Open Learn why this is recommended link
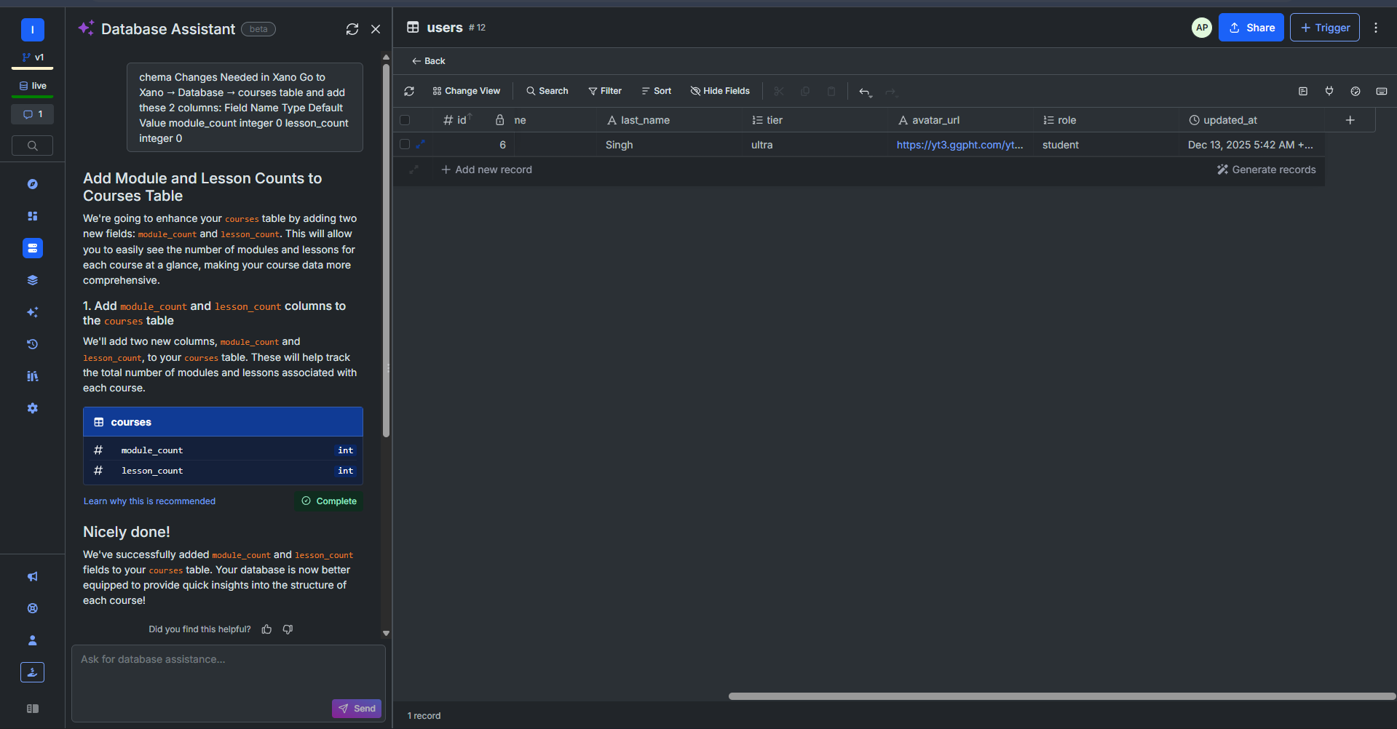 149,501
